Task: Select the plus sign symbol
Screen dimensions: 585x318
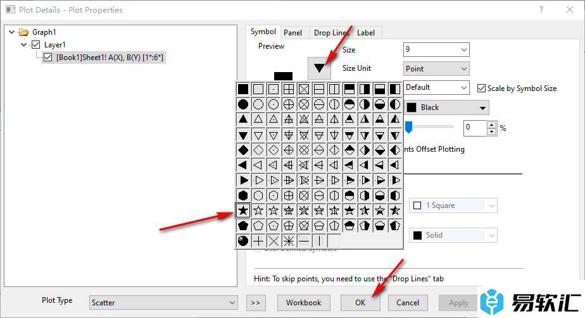Action: 258,240
